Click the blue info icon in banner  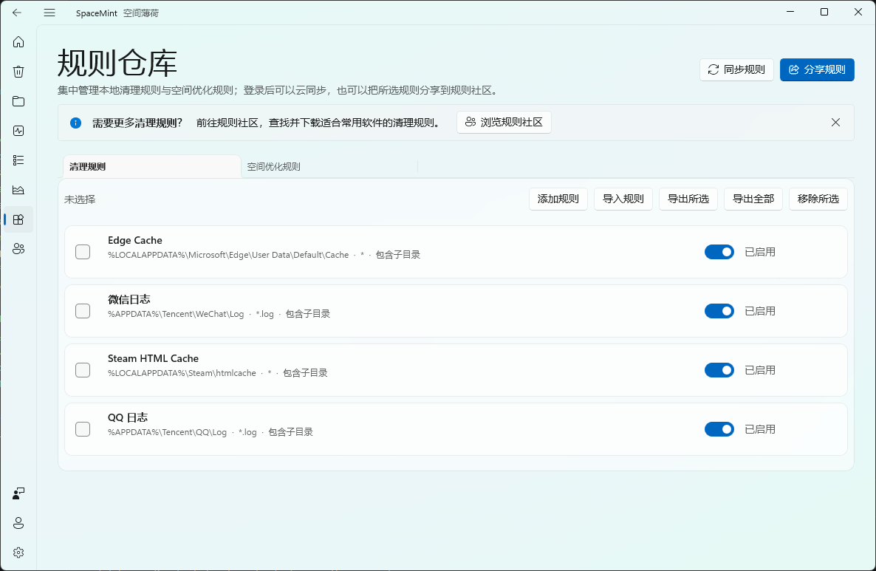tap(76, 123)
